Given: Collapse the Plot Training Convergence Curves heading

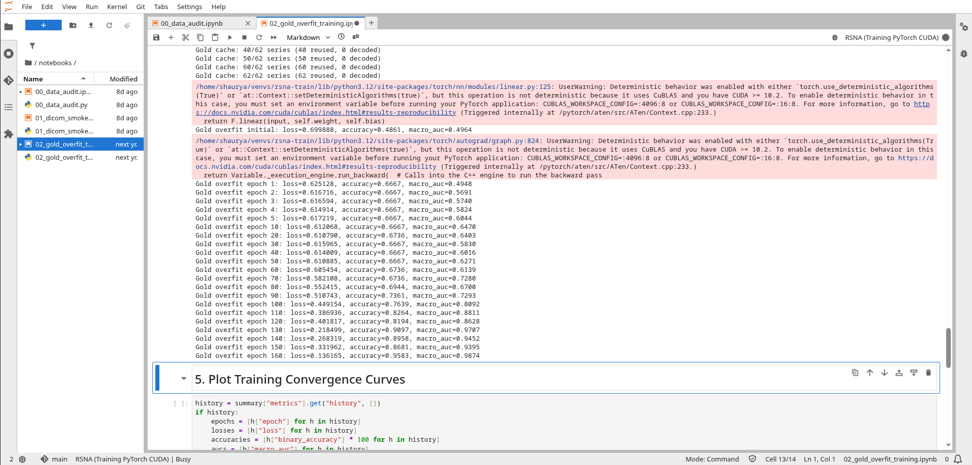Looking at the screenshot, I should tap(184, 379).
